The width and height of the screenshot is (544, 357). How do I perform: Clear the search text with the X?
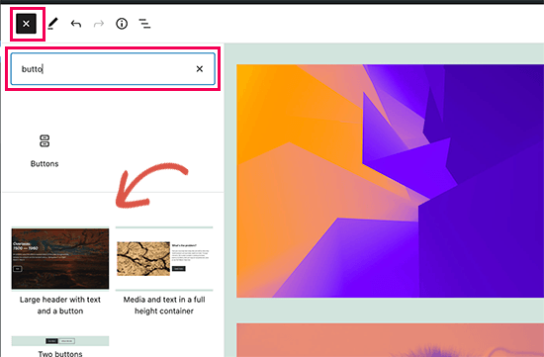click(x=200, y=68)
